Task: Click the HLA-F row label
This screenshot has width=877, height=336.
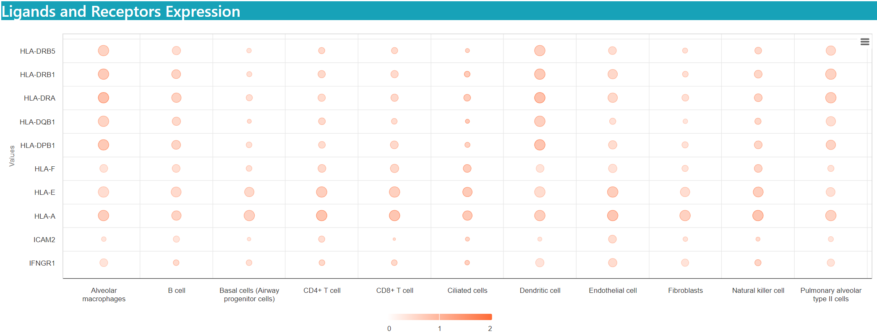Action: point(44,169)
